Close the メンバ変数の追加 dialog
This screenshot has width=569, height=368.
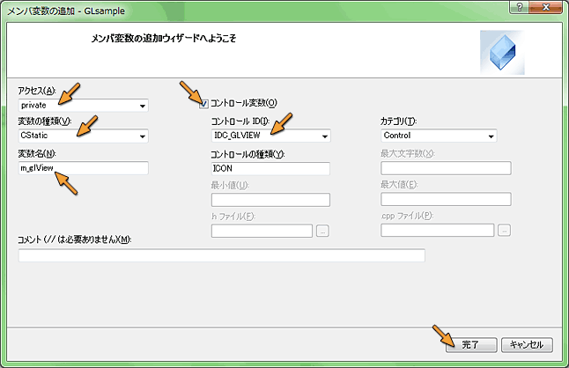tap(545, 7)
